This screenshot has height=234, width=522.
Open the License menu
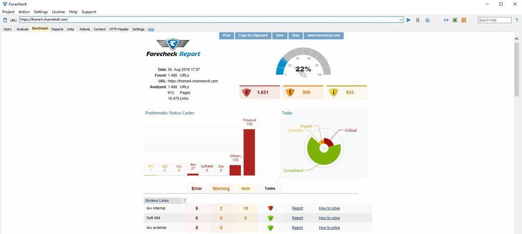click(59, 12)
